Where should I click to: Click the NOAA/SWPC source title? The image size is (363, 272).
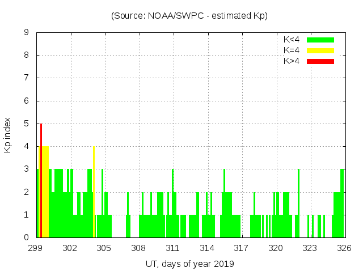pos(189,16)
